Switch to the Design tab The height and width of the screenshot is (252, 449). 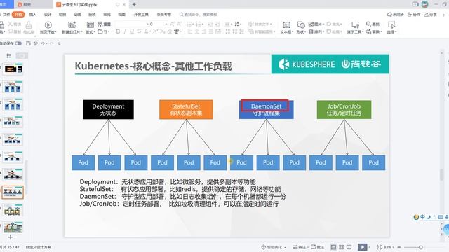pos(48,14)
